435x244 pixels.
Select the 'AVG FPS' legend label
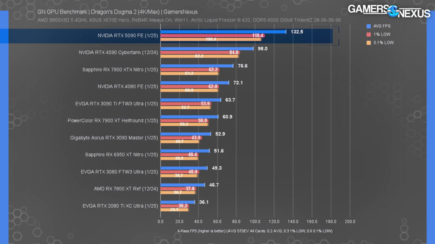pyautogui.click(x=382, y=26)
